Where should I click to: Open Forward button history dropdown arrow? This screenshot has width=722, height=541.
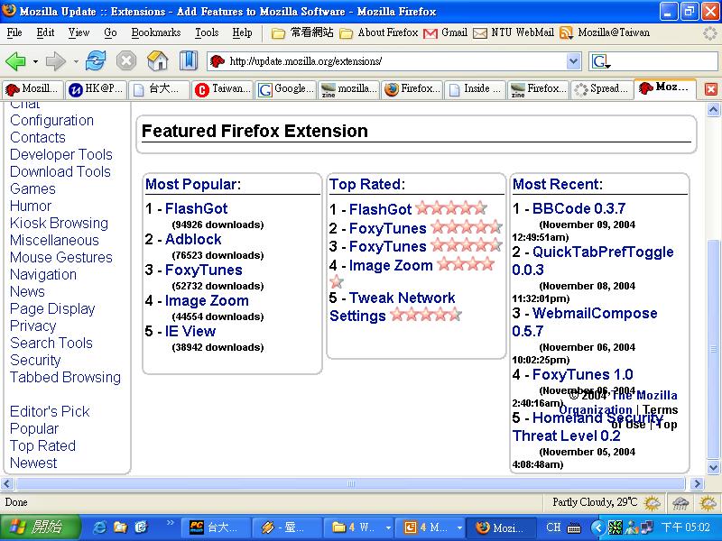point(76,61)
